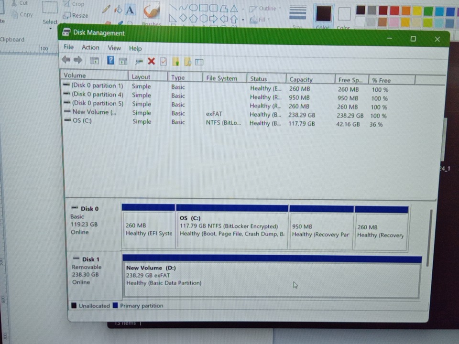Choose the Right triangle shape in Paint

[173, 19]
